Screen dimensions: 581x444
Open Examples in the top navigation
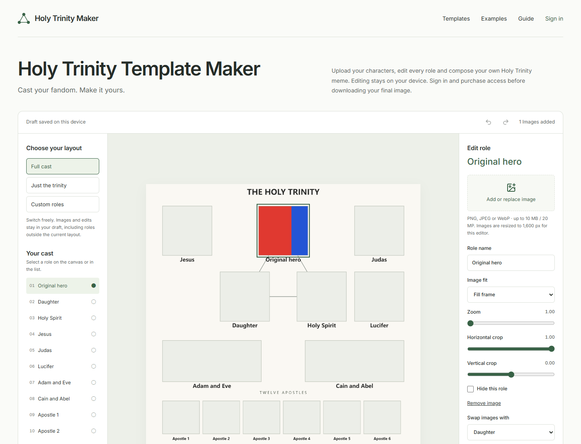pos(494,19)
